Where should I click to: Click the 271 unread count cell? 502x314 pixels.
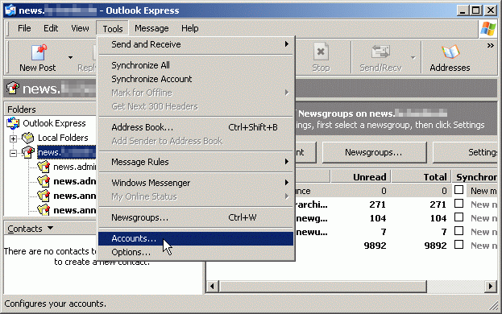pos(377,205)
